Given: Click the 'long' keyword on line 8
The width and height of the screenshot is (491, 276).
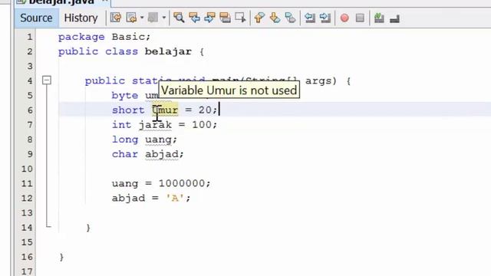Looking at the screenshot, I should [125, 140].
